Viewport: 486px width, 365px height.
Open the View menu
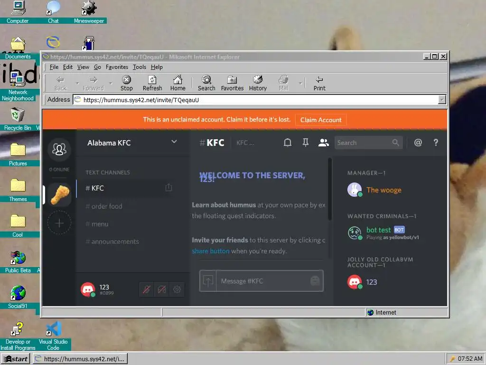pyautogui.click(x=83, y=67)
